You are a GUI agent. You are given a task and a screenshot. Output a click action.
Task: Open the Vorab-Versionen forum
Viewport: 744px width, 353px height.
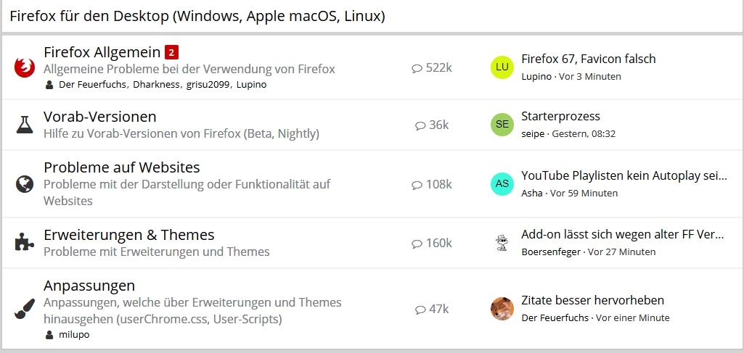coord(100,117)
